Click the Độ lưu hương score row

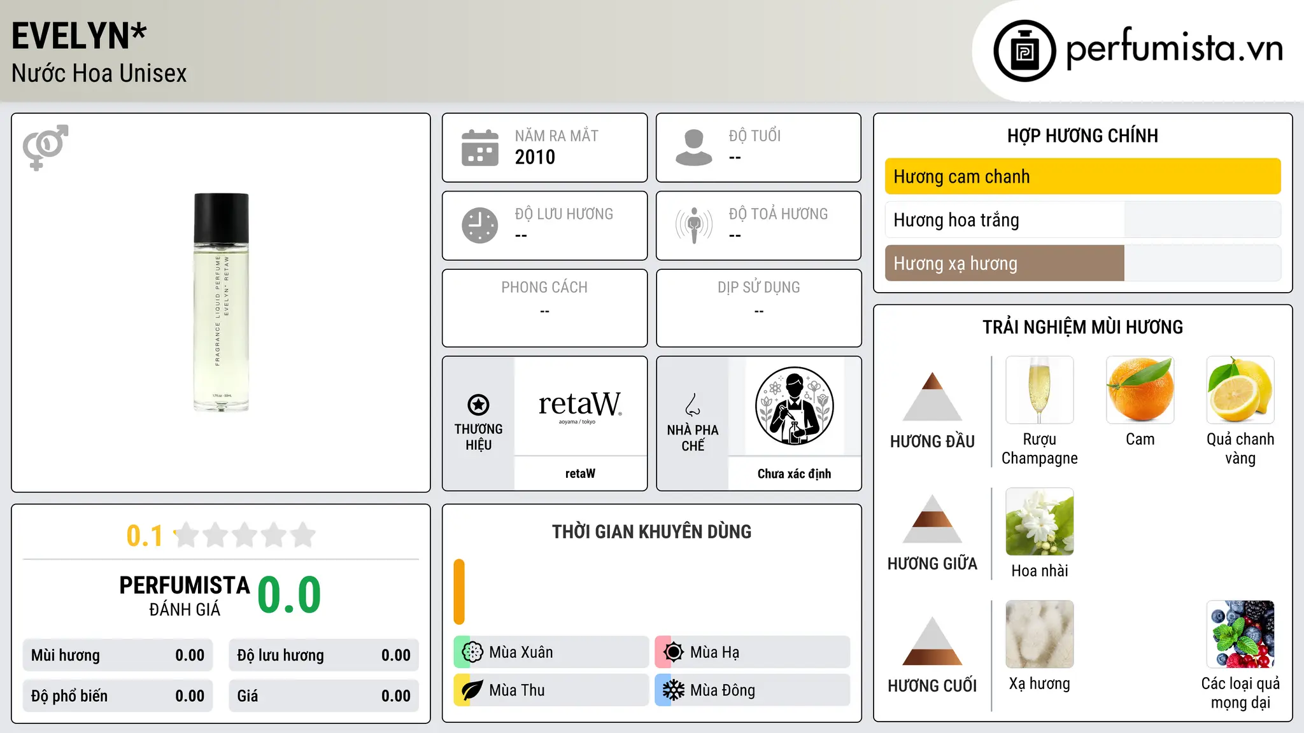coord(323,655)
